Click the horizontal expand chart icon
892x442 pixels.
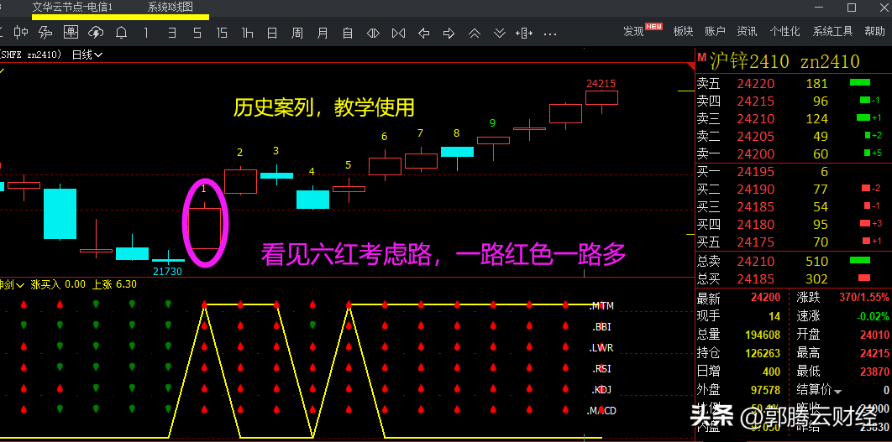point(525,33)
